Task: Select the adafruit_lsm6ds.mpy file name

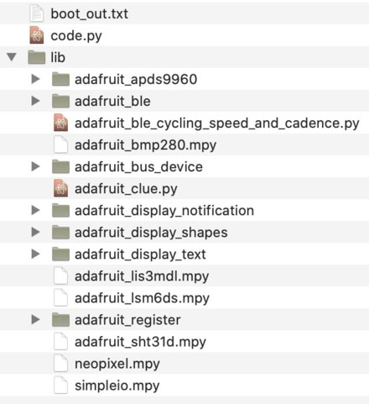Action: click(142, 298)
